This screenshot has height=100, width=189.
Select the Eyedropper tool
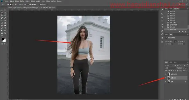(x=5, y=15)
